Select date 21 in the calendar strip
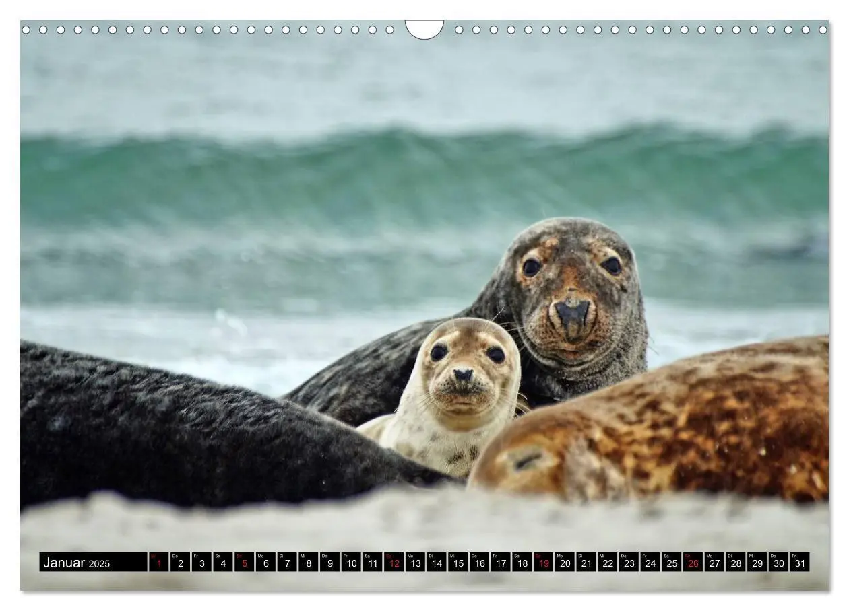 click(586, 563)
